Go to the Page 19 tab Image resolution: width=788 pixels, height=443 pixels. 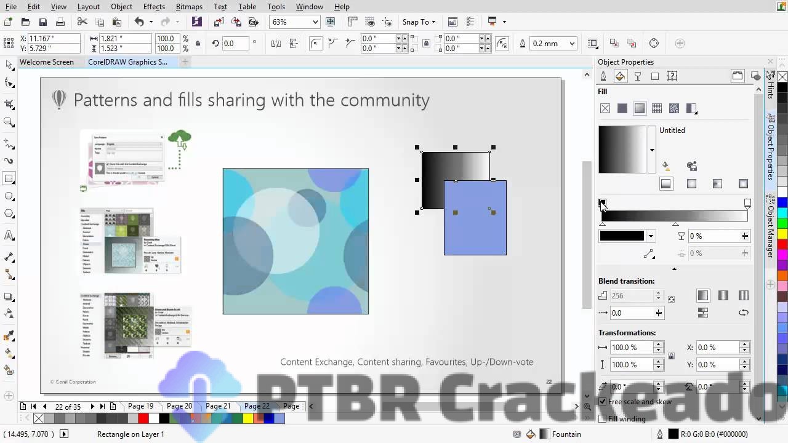(x=140, y=406)
